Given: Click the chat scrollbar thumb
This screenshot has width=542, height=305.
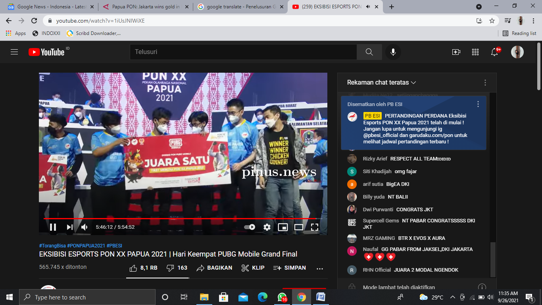Looking at the screenshot, I should [x=493, y=259].
